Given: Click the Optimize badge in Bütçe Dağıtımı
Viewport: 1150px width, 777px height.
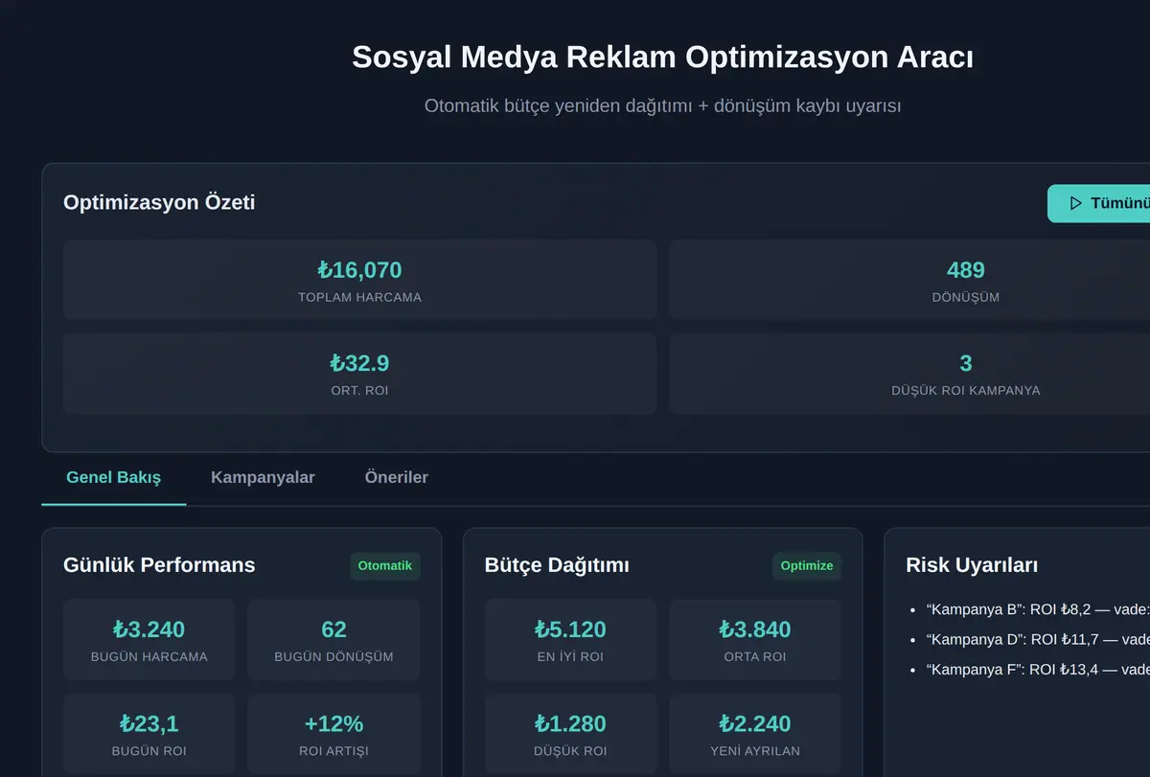Looking at the screenshot, I should (x=807, y=565).
